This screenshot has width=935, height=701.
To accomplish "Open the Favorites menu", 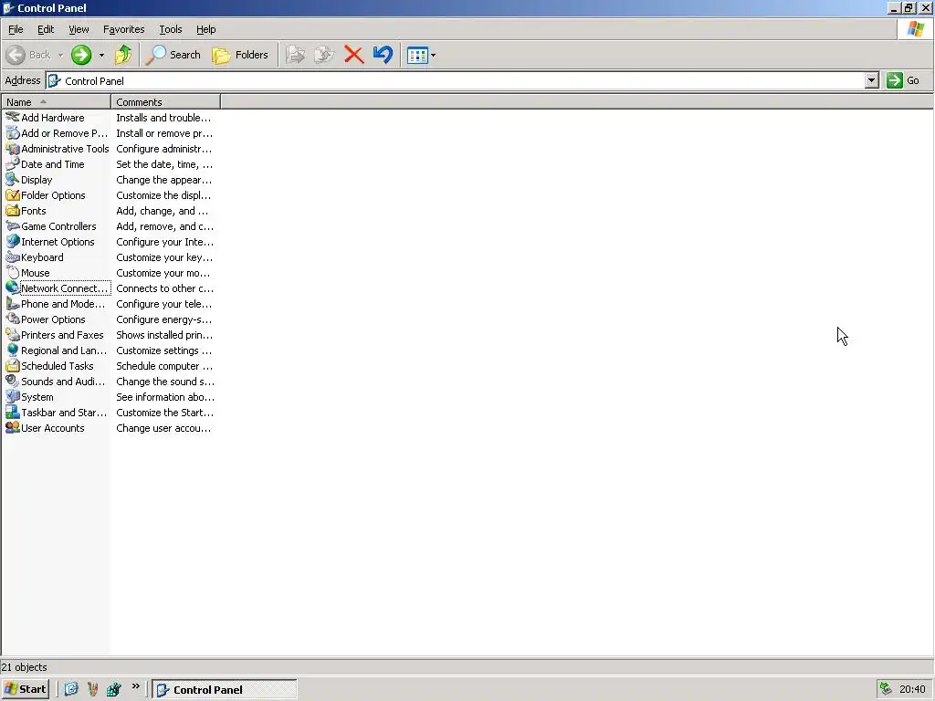I will coord(124,29).
